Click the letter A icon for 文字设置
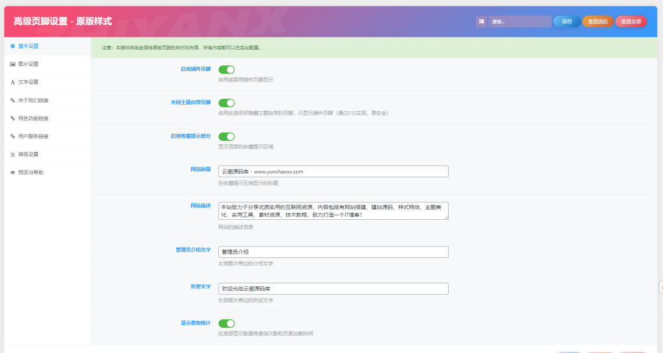Screen dimensions: 663x353 (x=12, y=82)
